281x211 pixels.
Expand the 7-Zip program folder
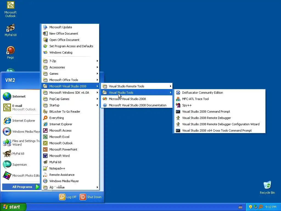[70, 61]
